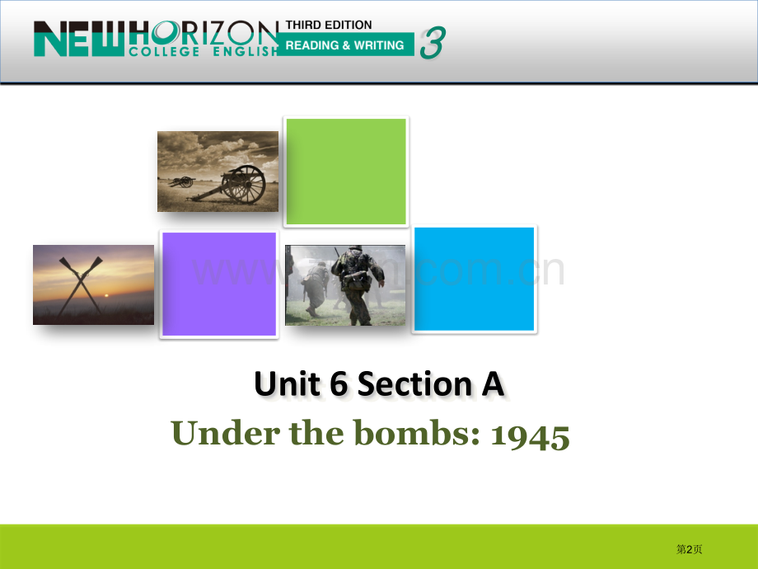Select the purple square tile
Viewport: 758px width, 569px height.
(x=219, y=284)
